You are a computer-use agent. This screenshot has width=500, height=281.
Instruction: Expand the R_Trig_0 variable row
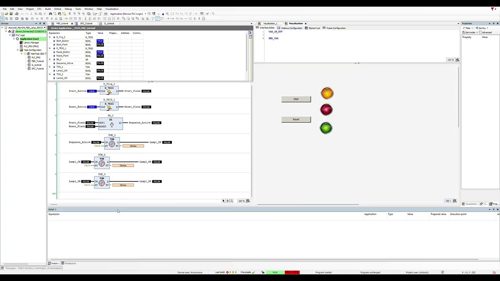click(50, 37)
